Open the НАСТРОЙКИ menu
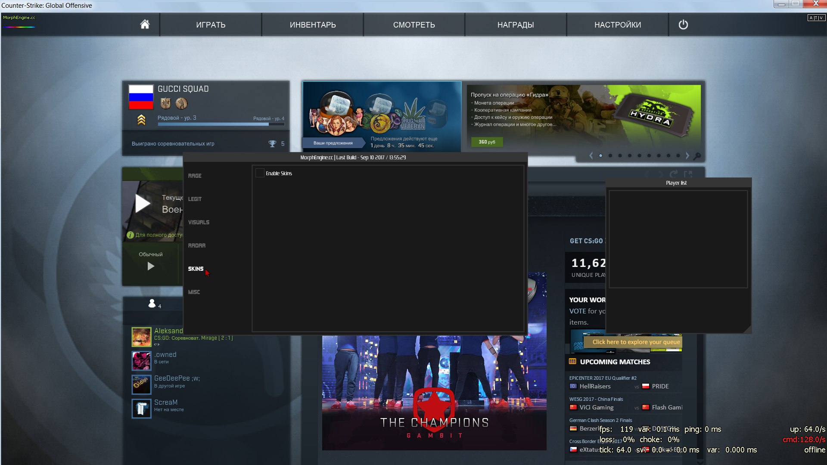The width and height of the screenshot is (827, 465). tap(618, 25)
